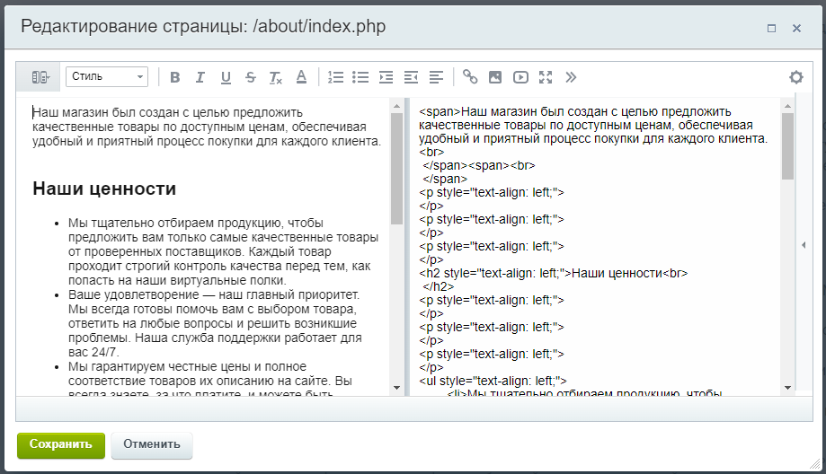The image size is (826, 474).
Task: Insert an image
Action: (x=495, y=77)
